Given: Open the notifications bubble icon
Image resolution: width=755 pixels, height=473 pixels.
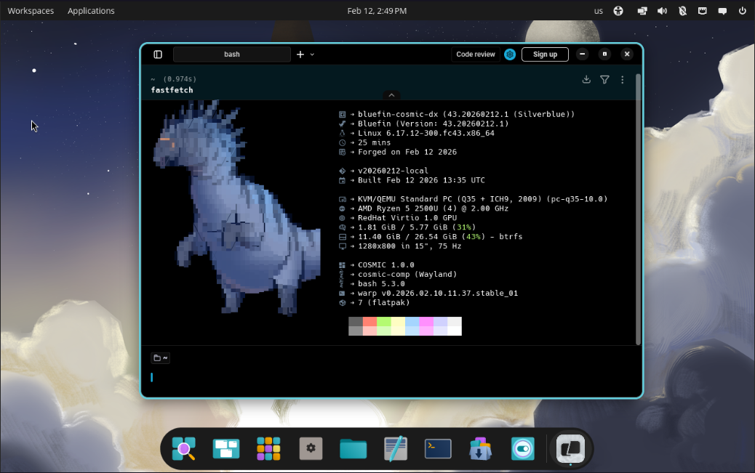Looking at the screenshot, I should click(722, 11).
